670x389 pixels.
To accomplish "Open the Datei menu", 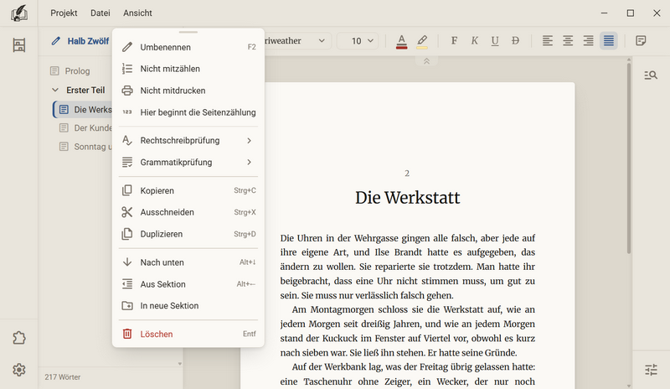I will pos(100,13).
